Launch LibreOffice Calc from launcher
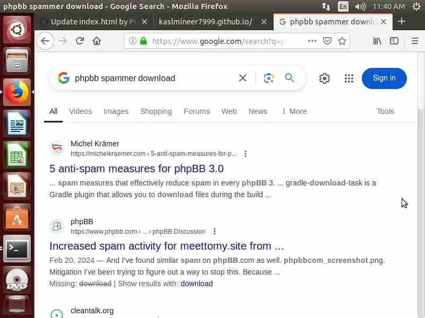 point(17,155)
